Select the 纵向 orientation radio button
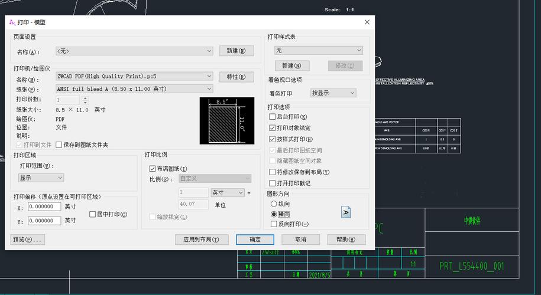Viewport: 541px width, 295px height. (x=274, y=204)
